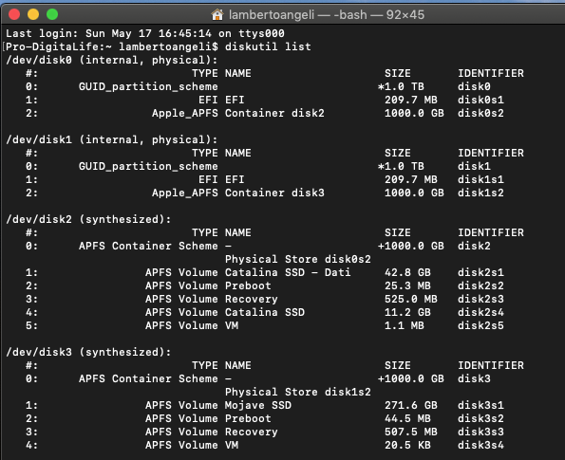Screen dimensions: 565x460
Task: Click the red close window button
Action: 14,14
